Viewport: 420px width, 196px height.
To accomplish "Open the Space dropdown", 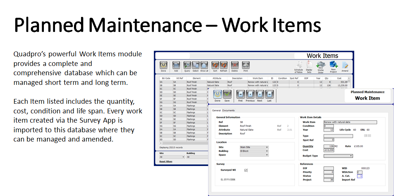I will click(x=254, y=155).
